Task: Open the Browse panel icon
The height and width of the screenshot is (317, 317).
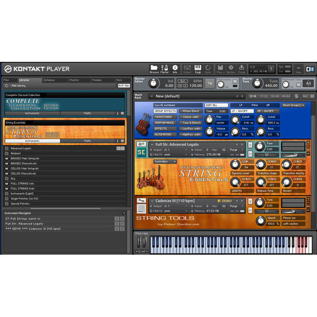Action: click(154, 69)
